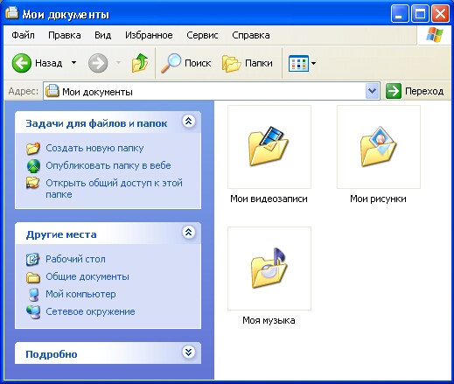This screenshot has width=454, height=384.
Task: Click the Задачи для файлов и папок header
Action: (x=96, y=123)
